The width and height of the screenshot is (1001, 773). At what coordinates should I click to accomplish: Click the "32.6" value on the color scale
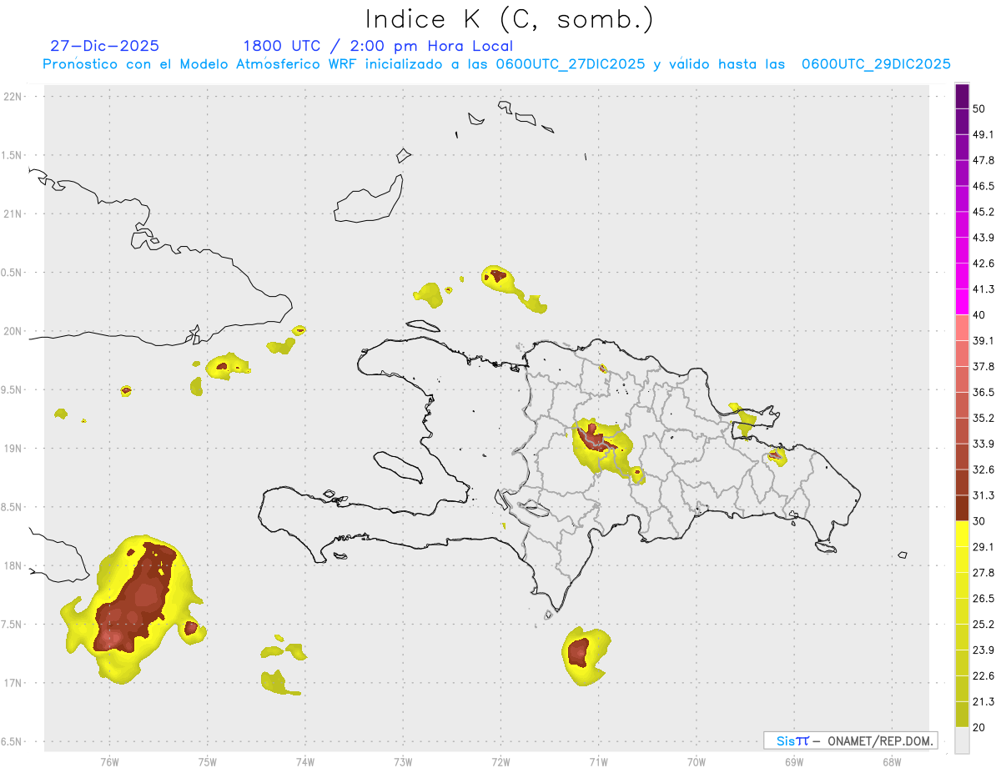983,469
